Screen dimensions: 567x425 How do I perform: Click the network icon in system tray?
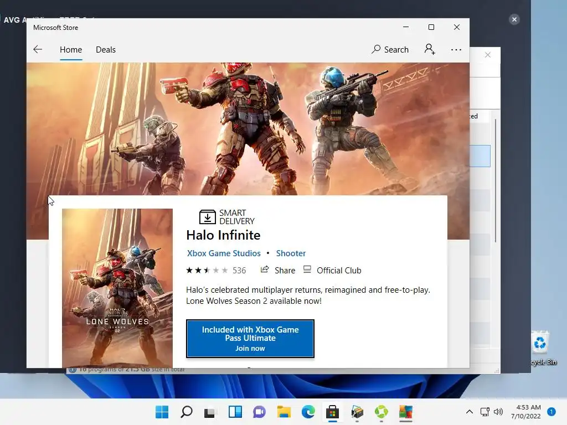485,412
